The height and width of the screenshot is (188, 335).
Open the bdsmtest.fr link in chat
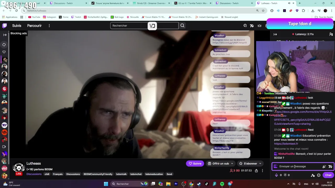point(286,144)
